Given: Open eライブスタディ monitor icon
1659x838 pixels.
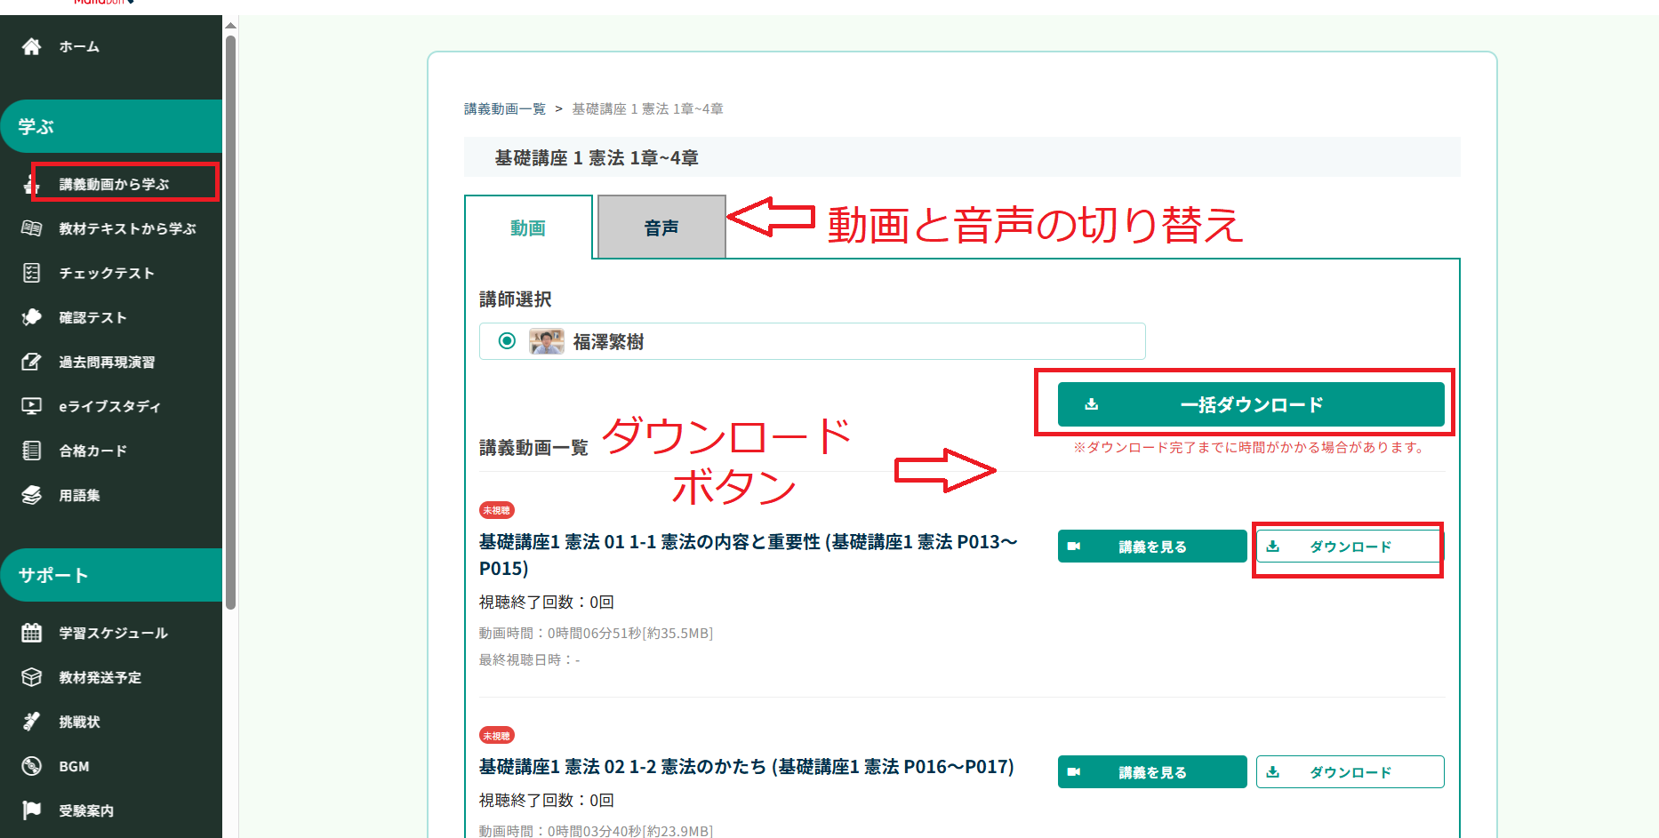Looking at the screenshot, I should click(x=32, y=406).
